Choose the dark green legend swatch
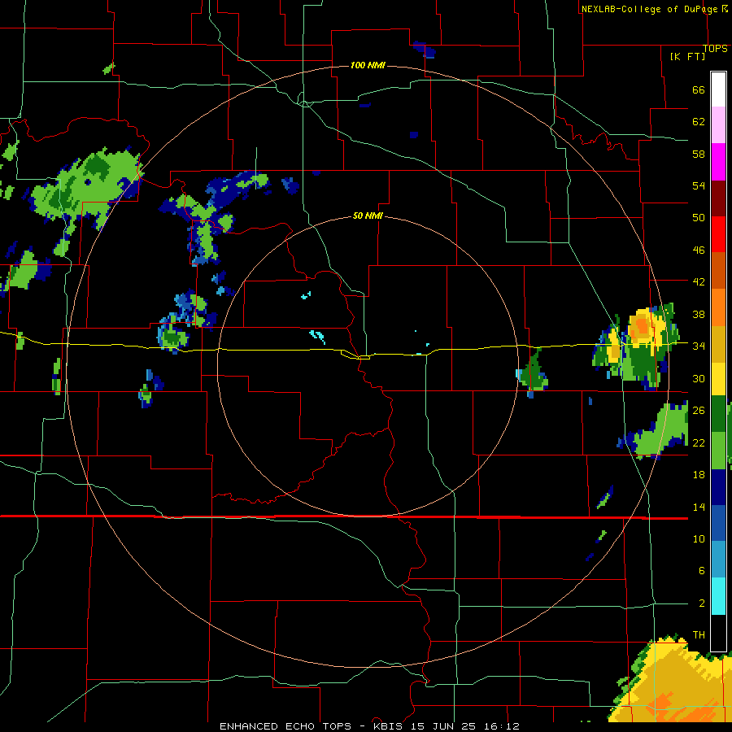The width and height of the screenshot is (732, 732). click(718, 414)
